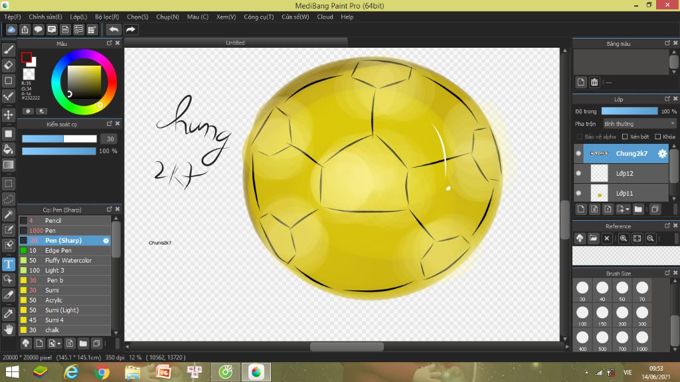
Task: Select the rectangular Select tool
Action: pyautogui.click(x=8, y=184)
